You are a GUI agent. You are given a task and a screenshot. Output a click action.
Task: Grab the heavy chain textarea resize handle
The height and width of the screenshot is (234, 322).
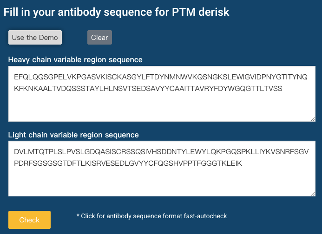(313, 118)
